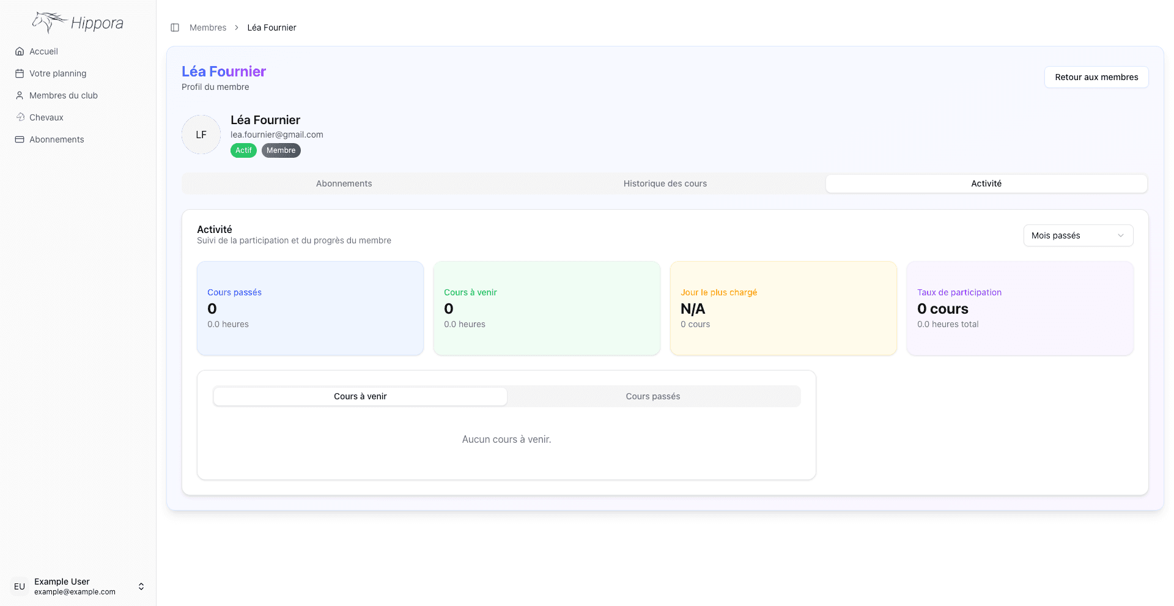Click the Hippora horse logo
1174x606 pixels.
[x=50, y=22]
